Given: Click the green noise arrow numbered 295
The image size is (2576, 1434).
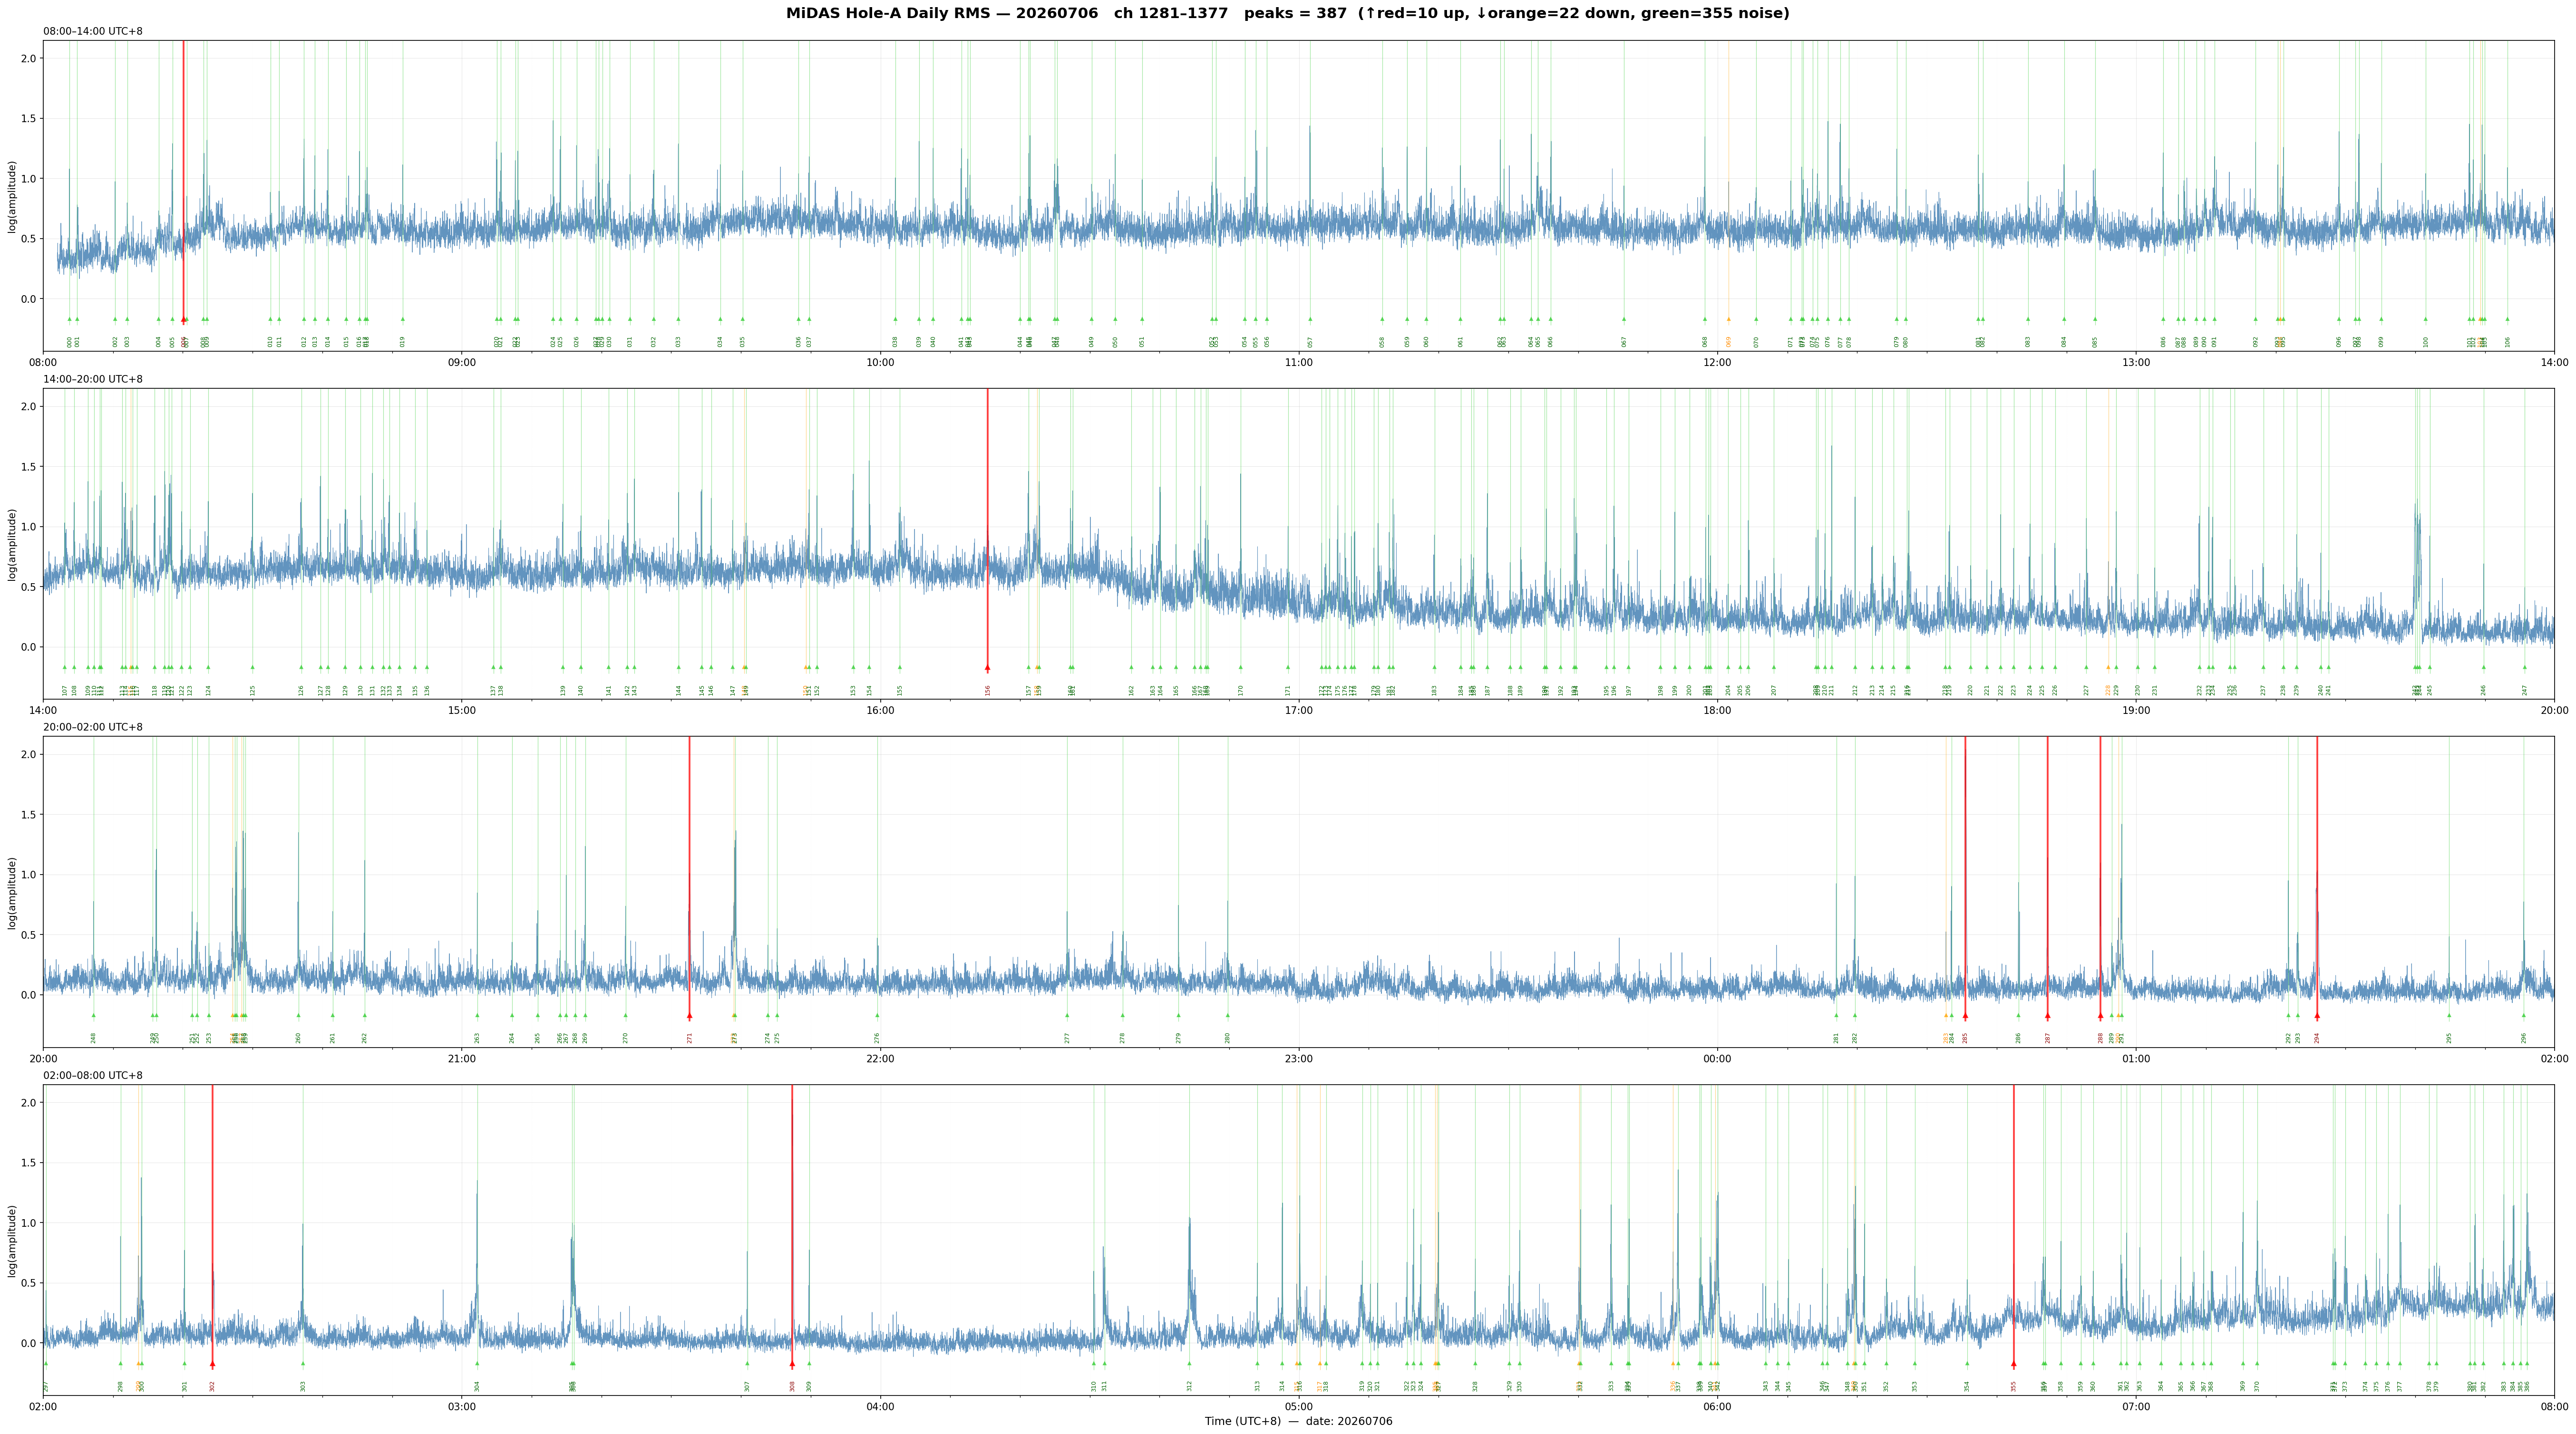Looking at the screenshot, I should click(2449, 1015).
